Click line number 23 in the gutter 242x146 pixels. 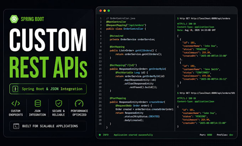(x=100, y=98)
